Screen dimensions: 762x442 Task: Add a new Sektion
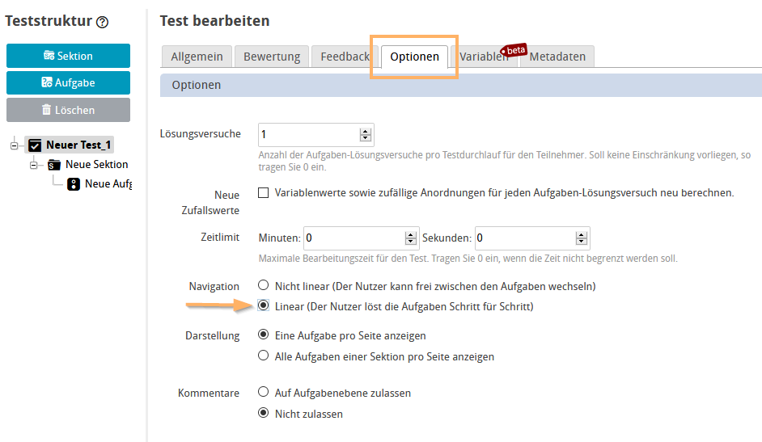[68, 56]
